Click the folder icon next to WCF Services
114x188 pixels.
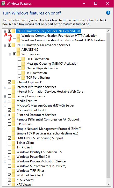tap(18, 54)
